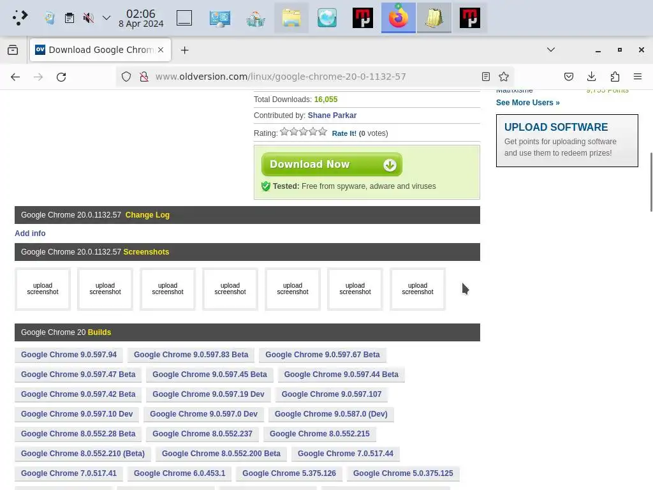Open the Google Chrome 9.0.587.0 (Dev) build
Viewport: 653px width, 490px height.
331,413
